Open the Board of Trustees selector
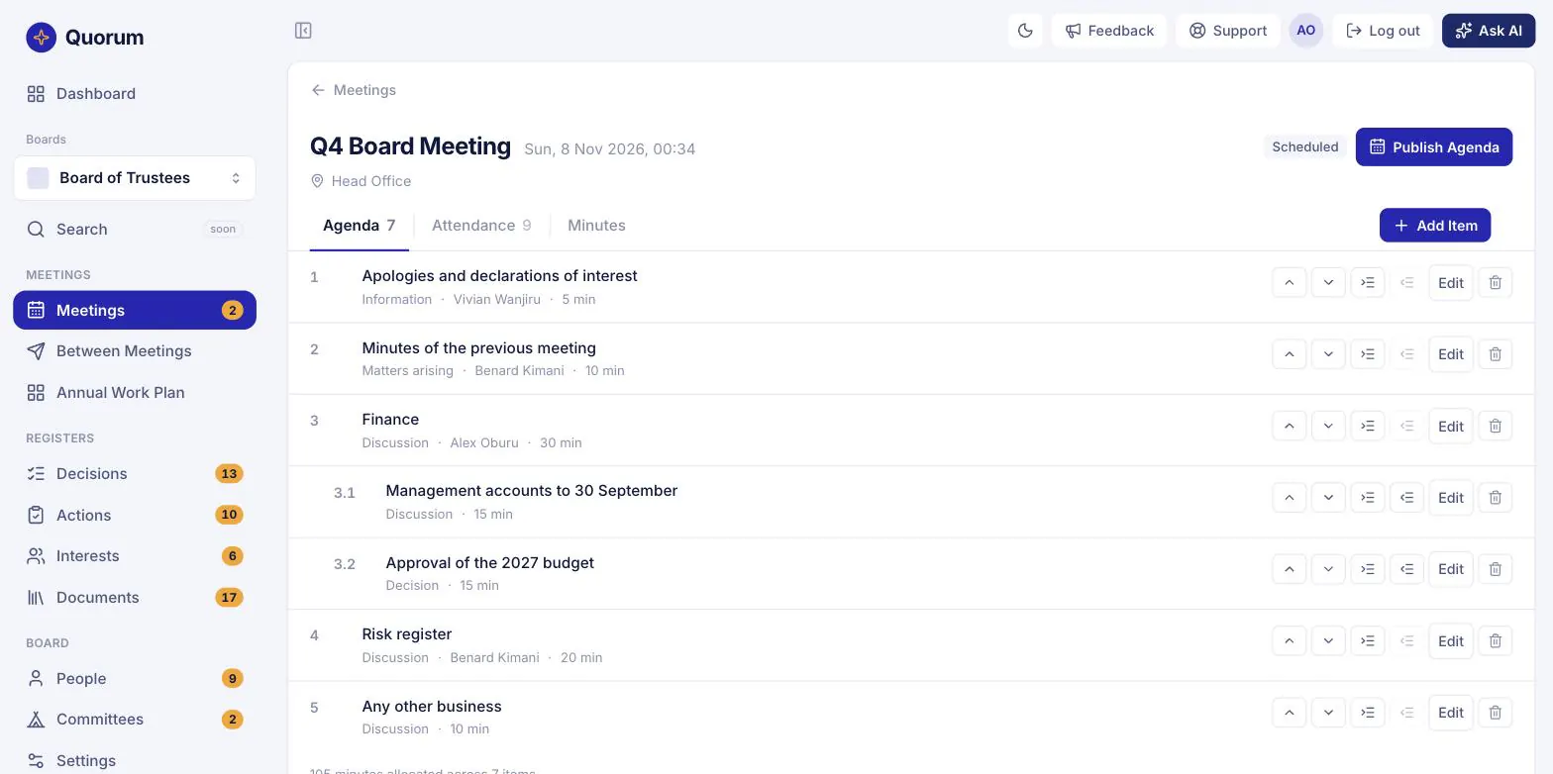The height and width of the screenshot is (774, 1553). point(135,178)
